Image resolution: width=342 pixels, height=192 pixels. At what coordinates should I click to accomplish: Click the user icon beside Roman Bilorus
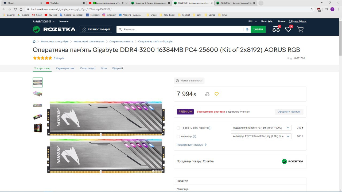click(290, 21)
